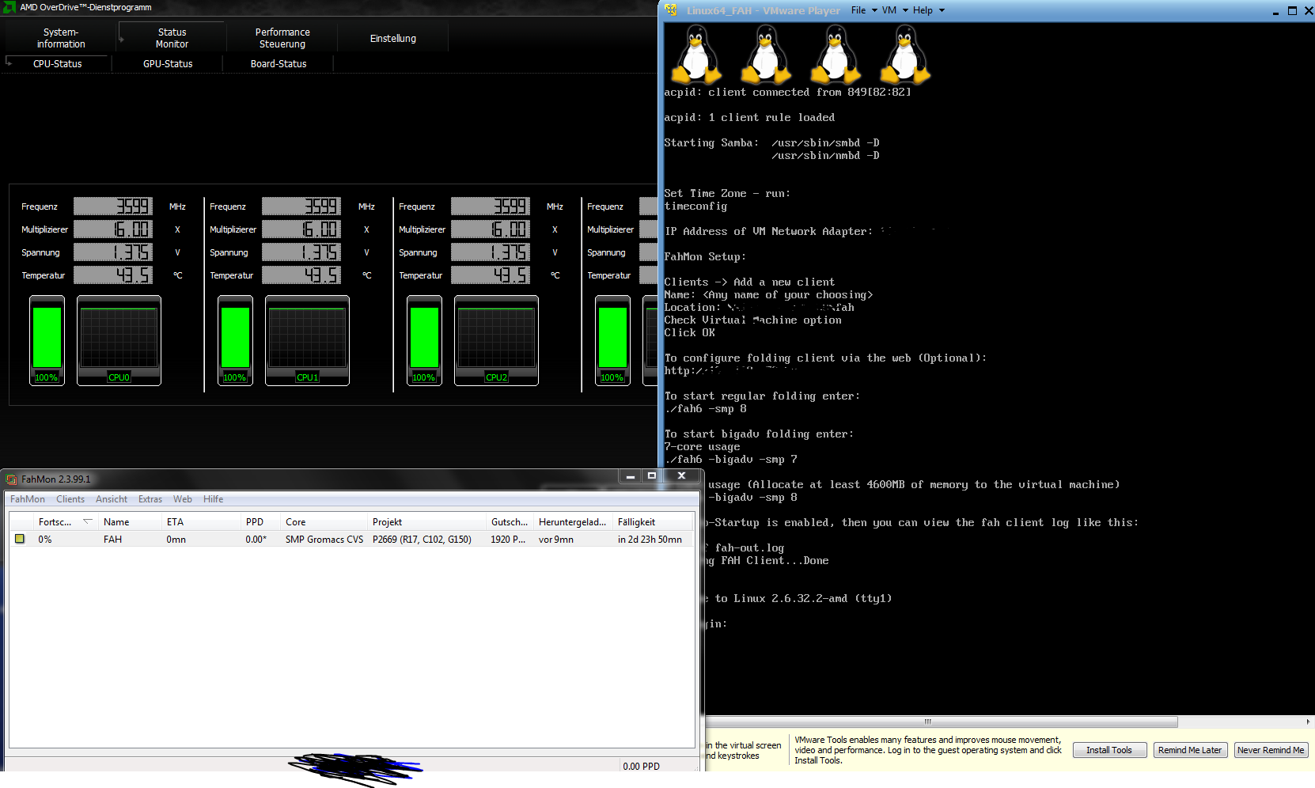The image size is (1315, 788).
Task: Click the 100% usage bar beside the CPU0 graph
Action: (x=47, y=340)
